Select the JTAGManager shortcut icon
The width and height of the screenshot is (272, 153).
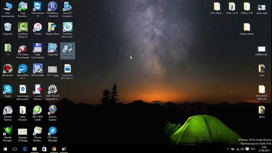click(53, 9)
